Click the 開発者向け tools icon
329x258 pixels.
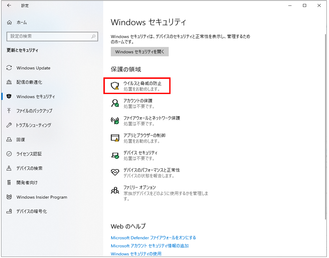[9, 183]
